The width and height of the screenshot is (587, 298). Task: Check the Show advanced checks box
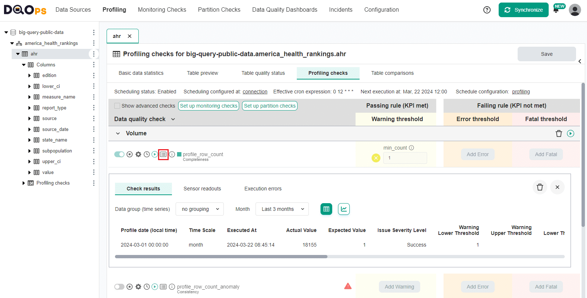pyautogui.click(x=117, y=106)
